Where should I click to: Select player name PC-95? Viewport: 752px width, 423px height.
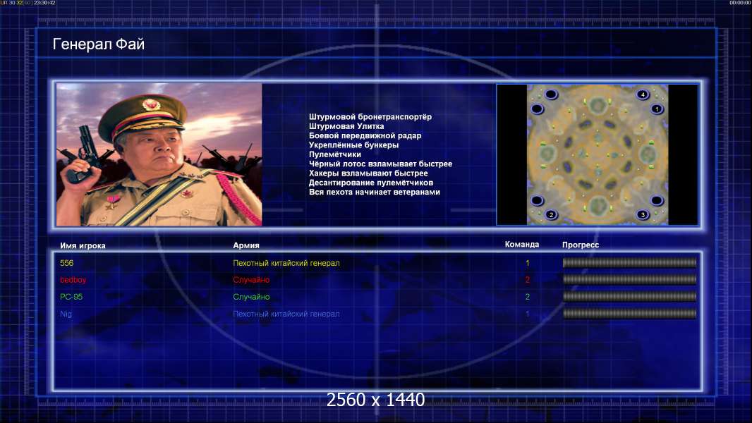coord(71,297)
